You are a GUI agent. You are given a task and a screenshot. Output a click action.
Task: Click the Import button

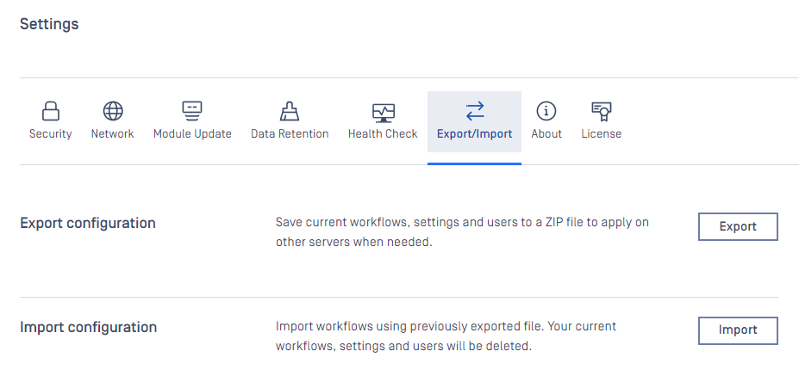(738, 330)
